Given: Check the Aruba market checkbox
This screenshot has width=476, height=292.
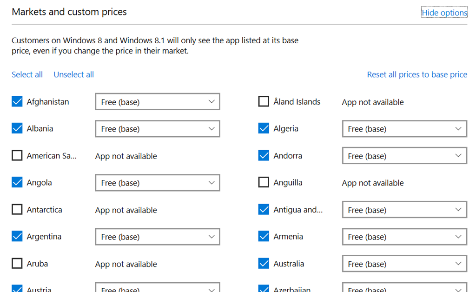Looking at the screenshot, I should 17,264.
